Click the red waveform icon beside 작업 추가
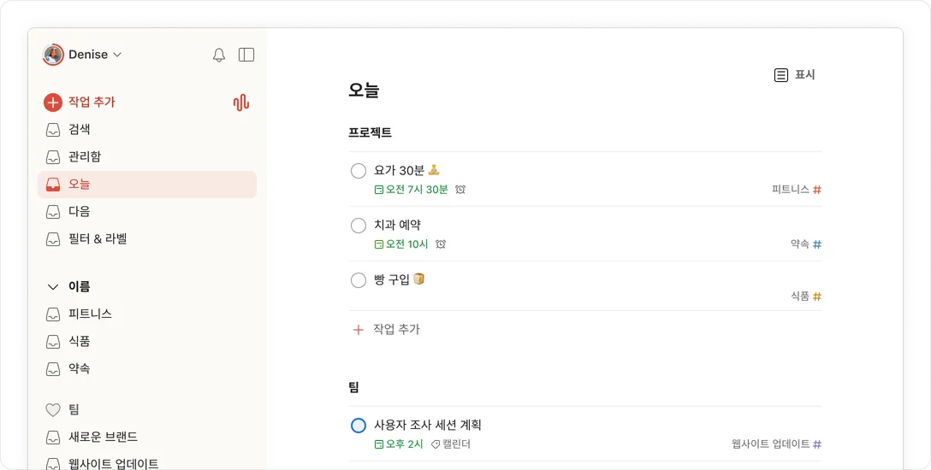The width and height of the screenshot is (931, 470). [x=241, y=103]
